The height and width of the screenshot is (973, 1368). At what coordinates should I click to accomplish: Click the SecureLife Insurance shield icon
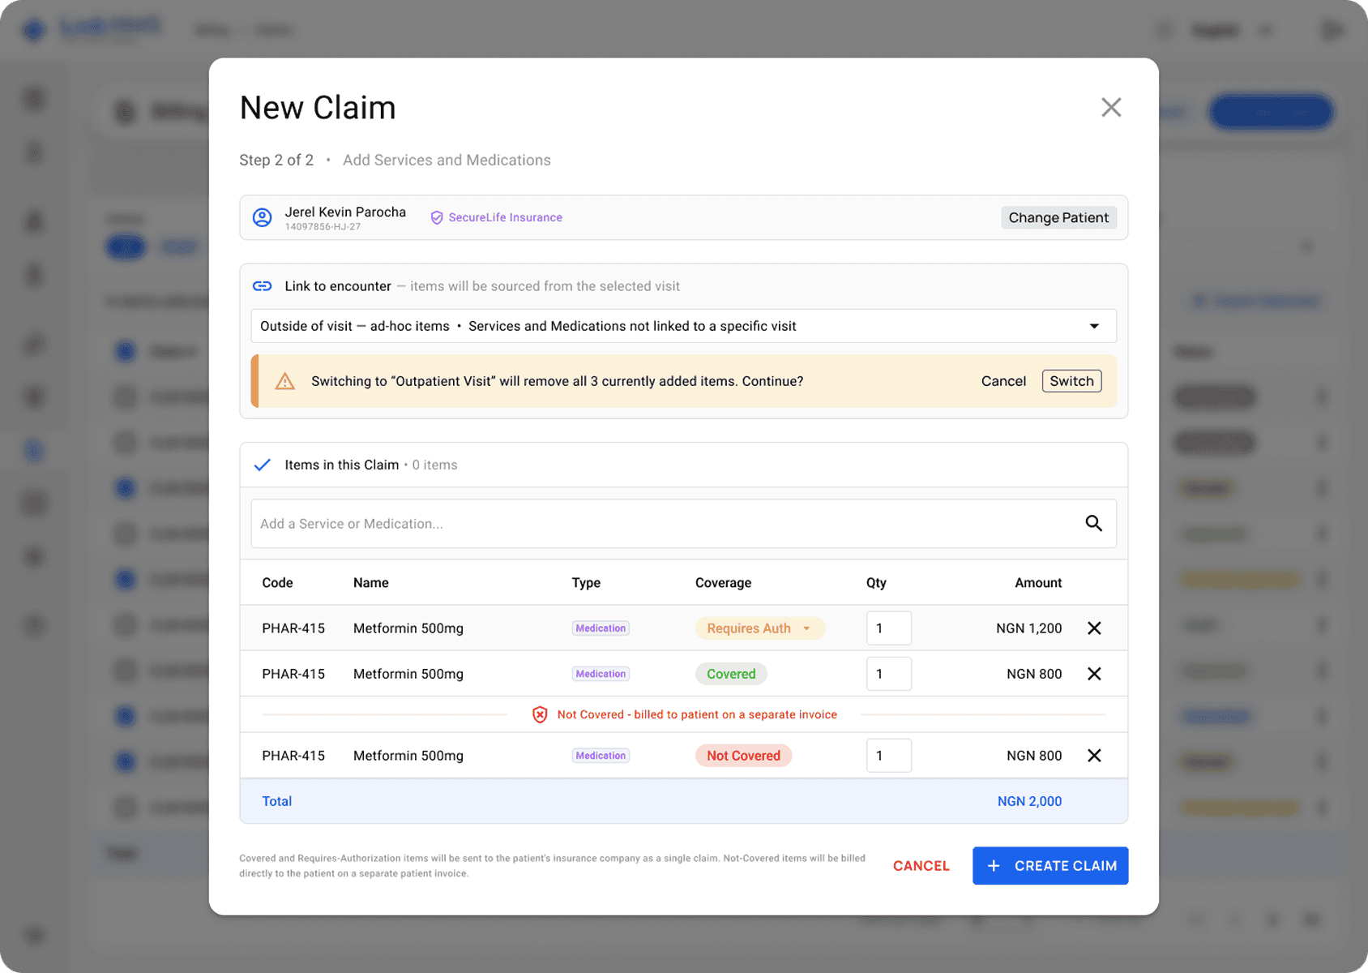tap(437, 217)
